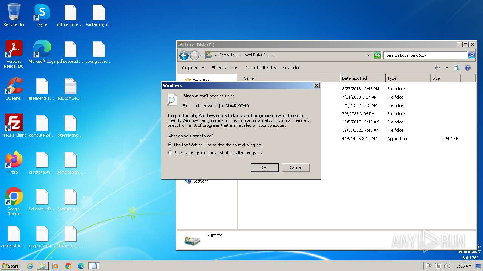Click New folder in toolbar
The image size is (483, 271).
click(292, 68)
